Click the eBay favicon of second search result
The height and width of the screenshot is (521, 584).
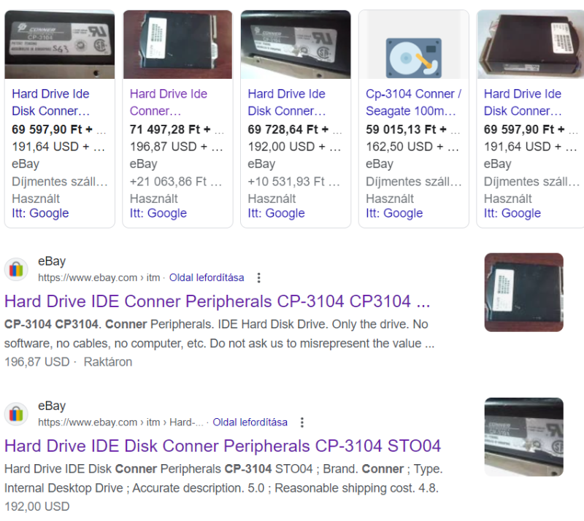pyautogui.click(x=16, y=414)
